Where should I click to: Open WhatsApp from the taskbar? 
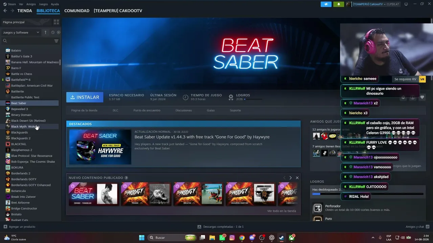pyautogui.click(x=222, y=238)
